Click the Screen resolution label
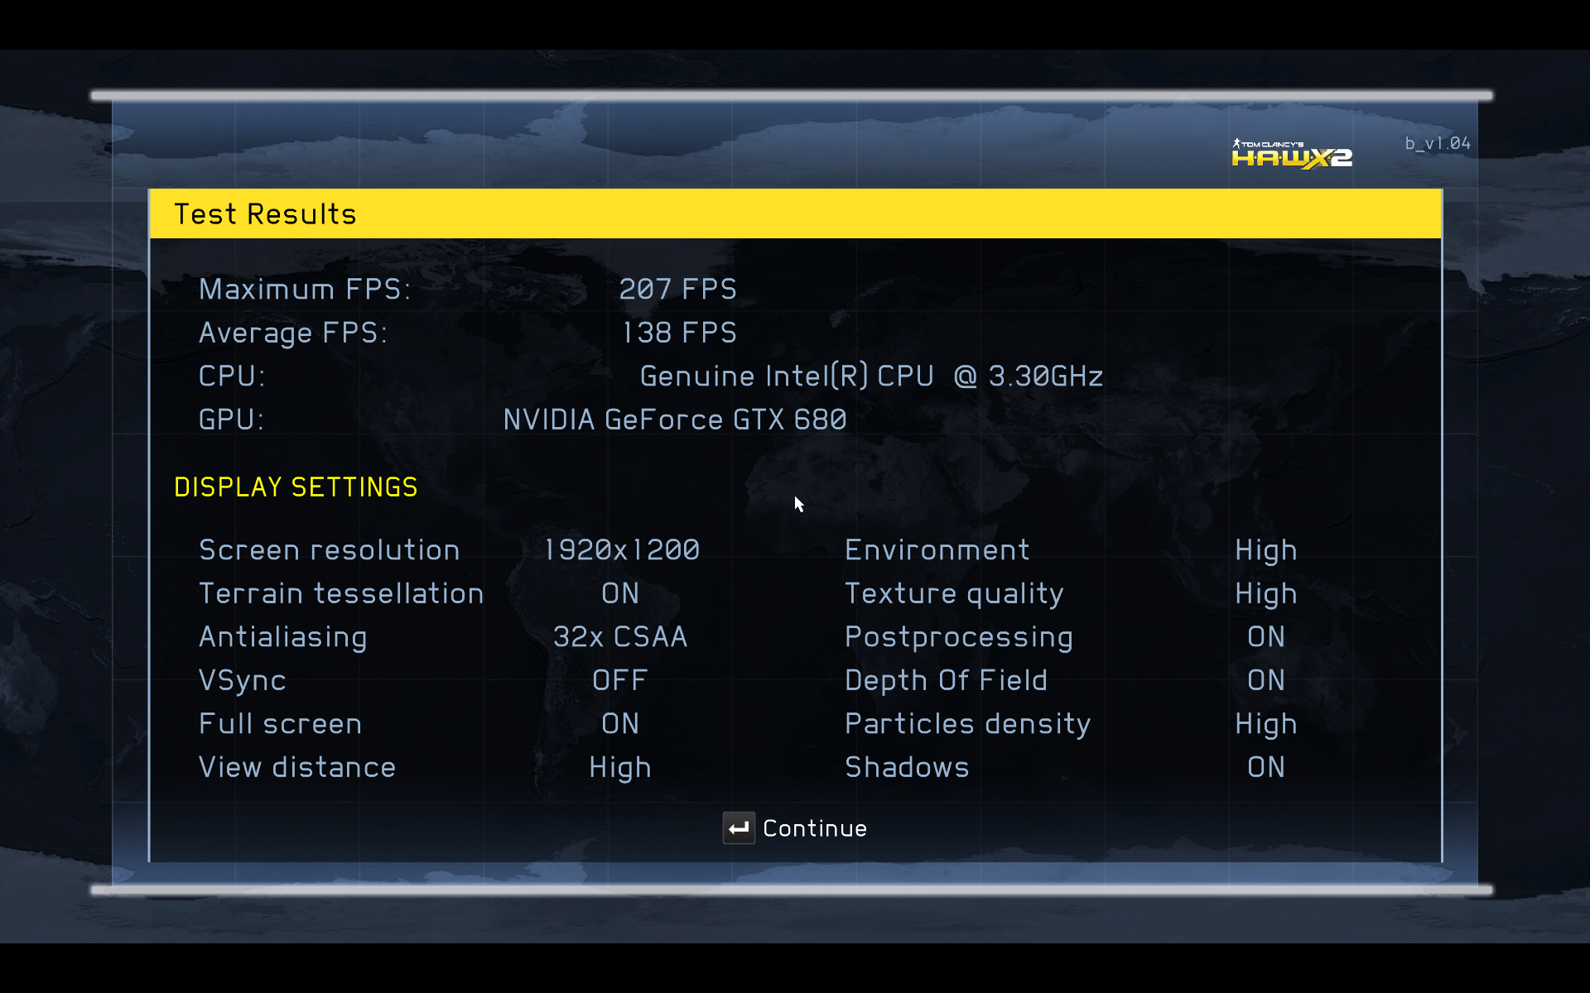 pos(329,550)
